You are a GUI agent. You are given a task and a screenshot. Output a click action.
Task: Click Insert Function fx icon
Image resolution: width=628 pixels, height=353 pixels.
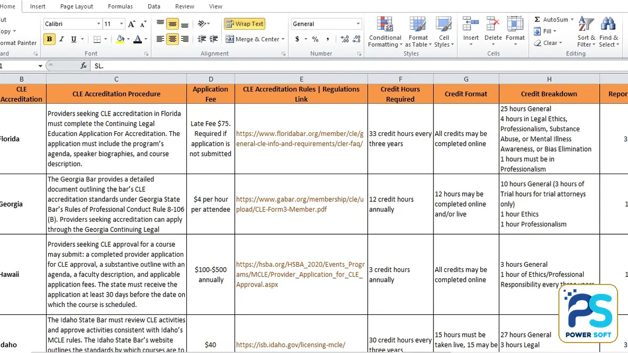84,66
